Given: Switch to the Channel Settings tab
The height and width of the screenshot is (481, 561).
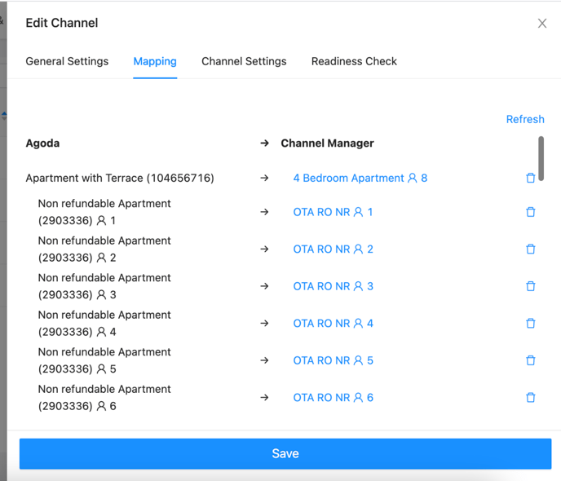Looking at the screenshot, I should point(244,61).
